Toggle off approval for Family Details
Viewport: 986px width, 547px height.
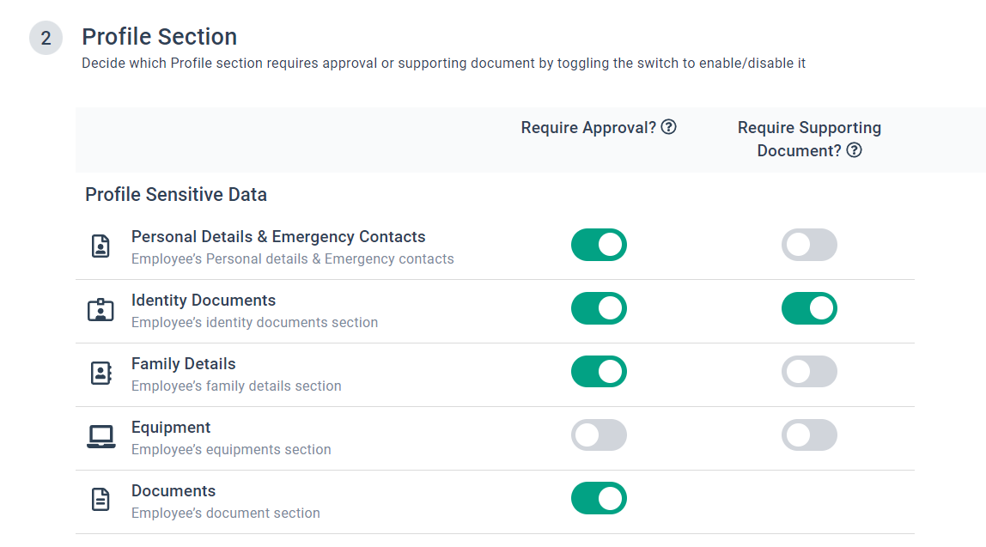pos(599,372)
